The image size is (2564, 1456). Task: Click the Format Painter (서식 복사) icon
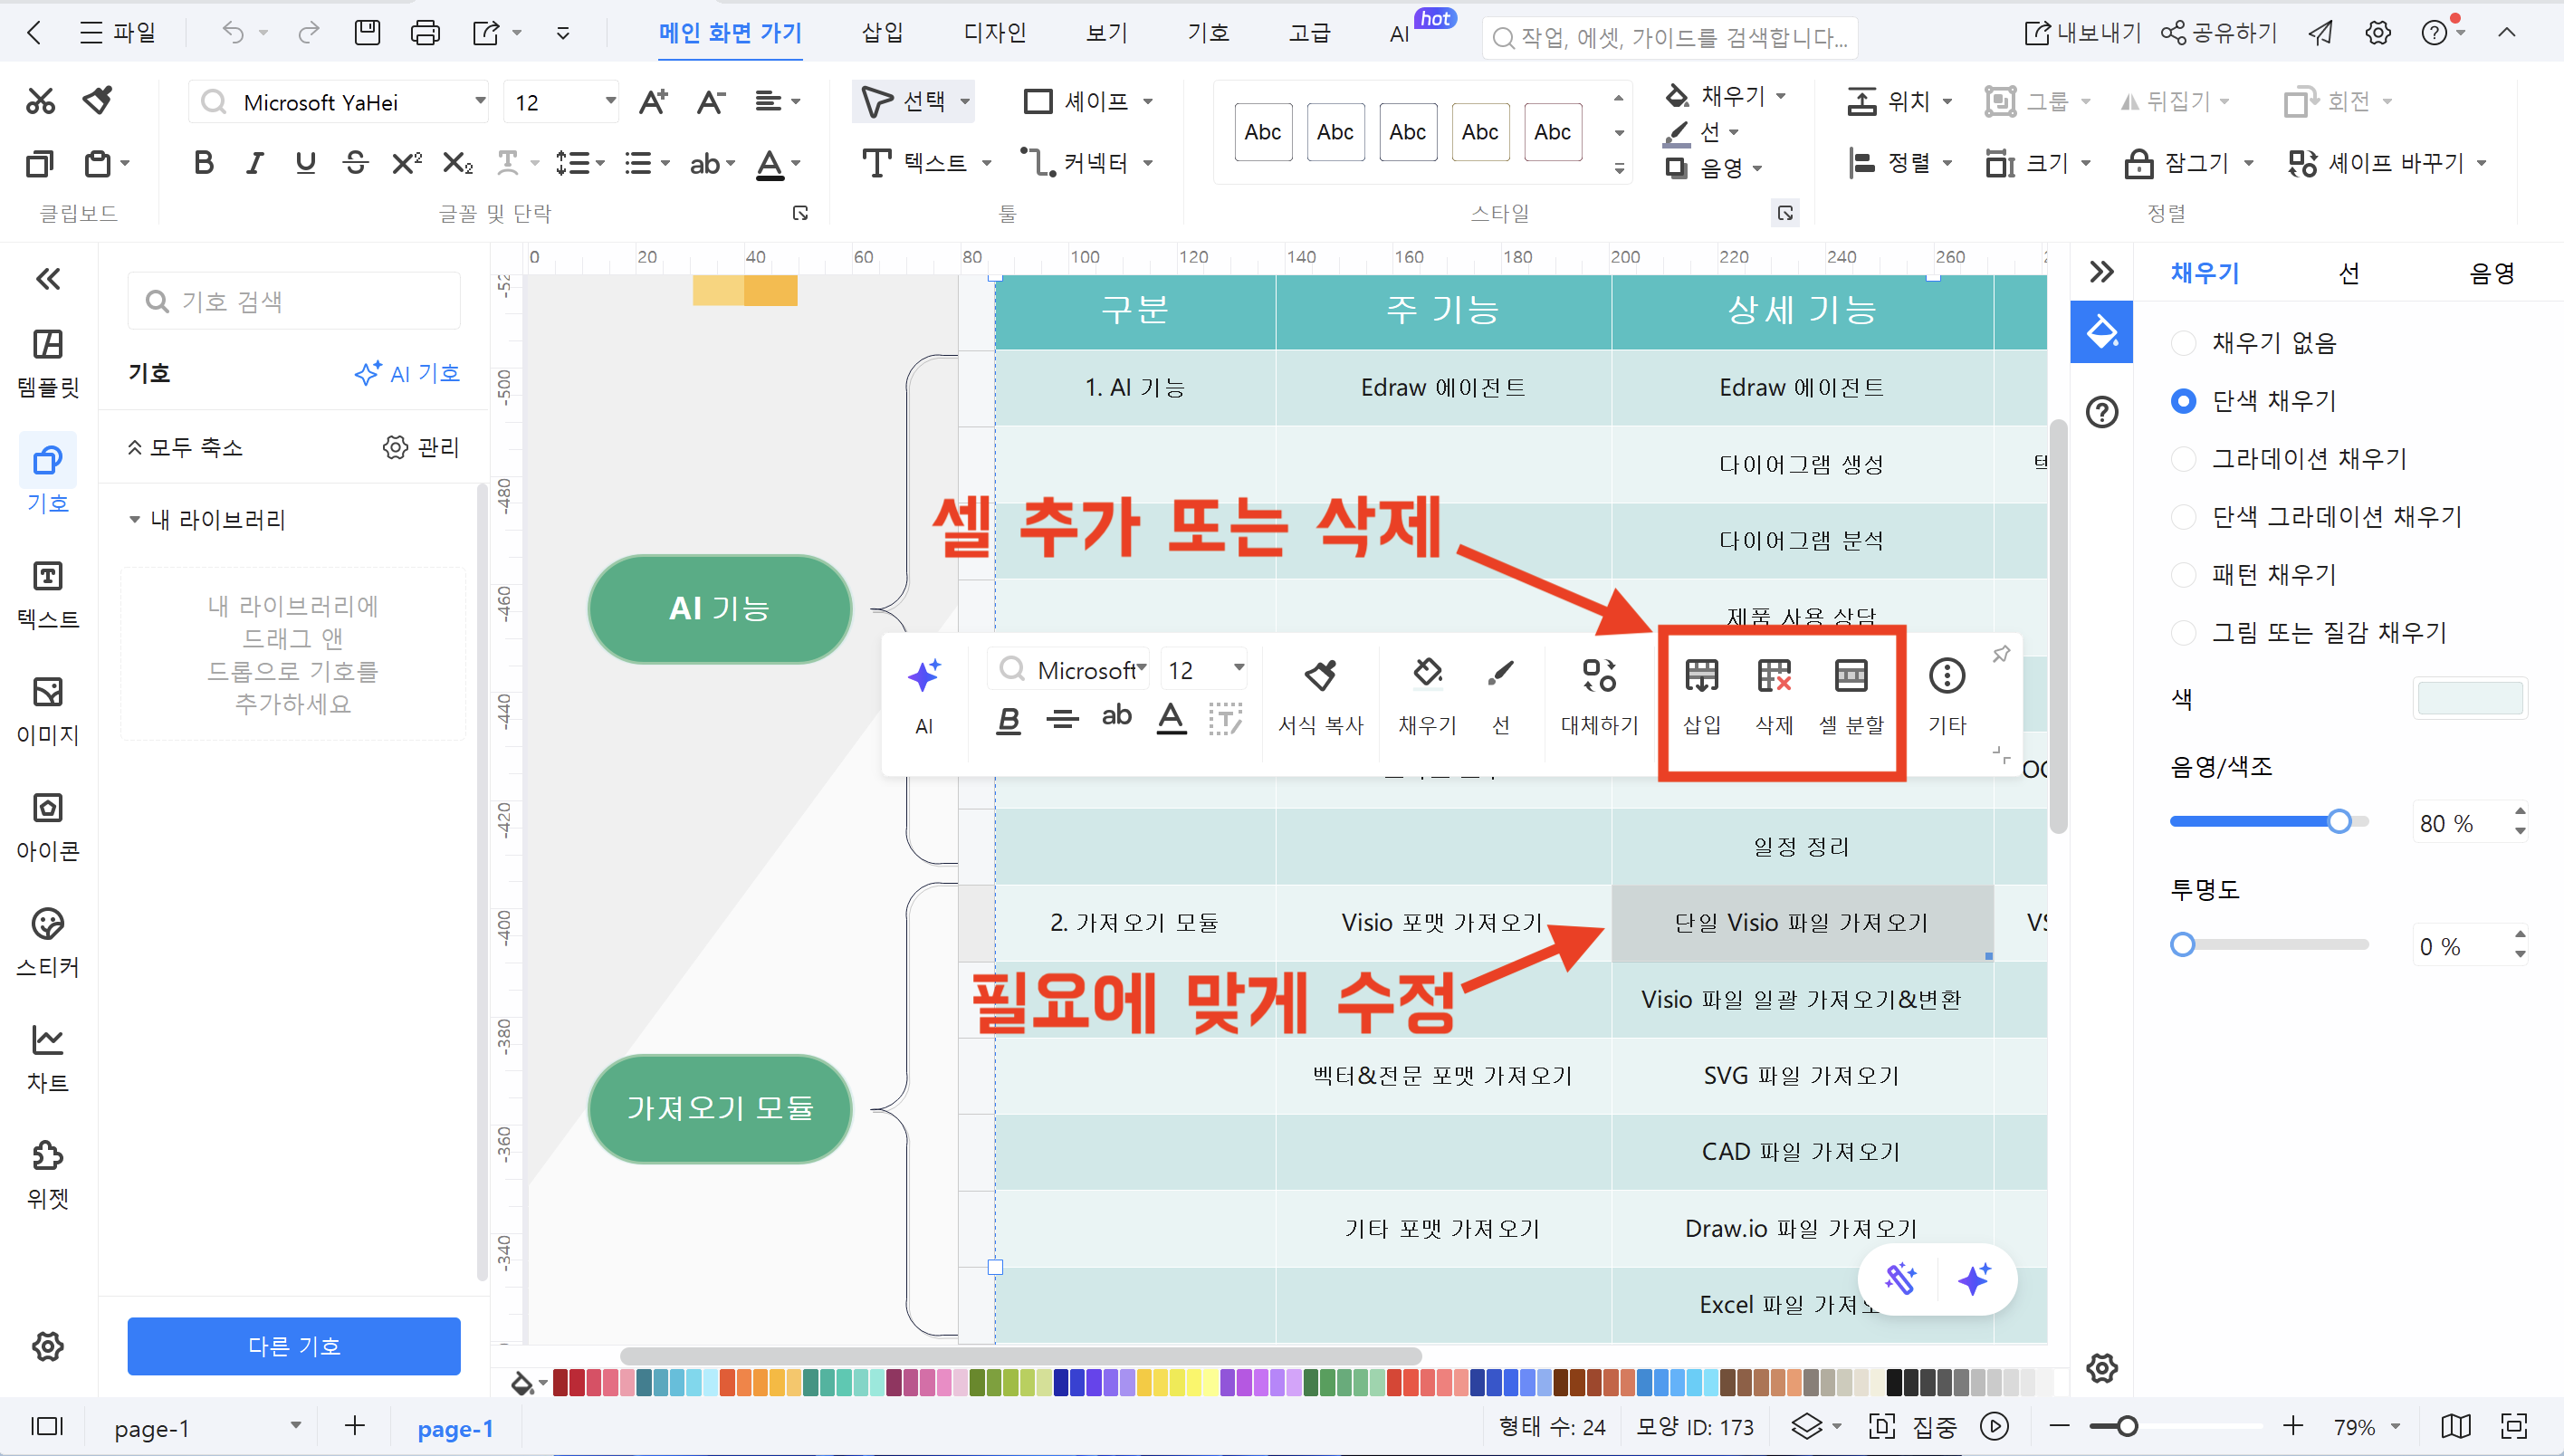point(1321,676)
